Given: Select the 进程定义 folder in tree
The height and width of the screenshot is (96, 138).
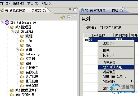Looking at the screenshot, I should tap(32, 68).
